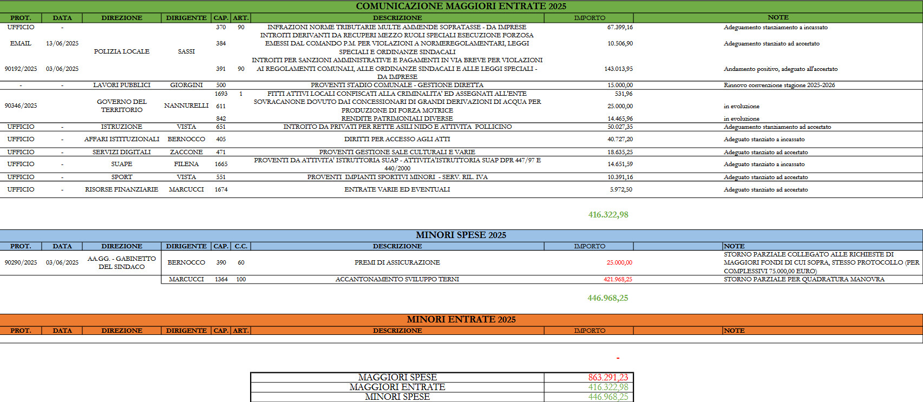Select description PROVENTI STADIO COMUNALE - GESTIONE DIRETTA

[x=397, y=85]
